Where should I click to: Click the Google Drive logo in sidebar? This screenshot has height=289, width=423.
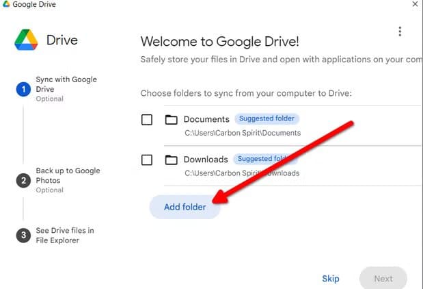pyautogui.click(x=26, y=40)
